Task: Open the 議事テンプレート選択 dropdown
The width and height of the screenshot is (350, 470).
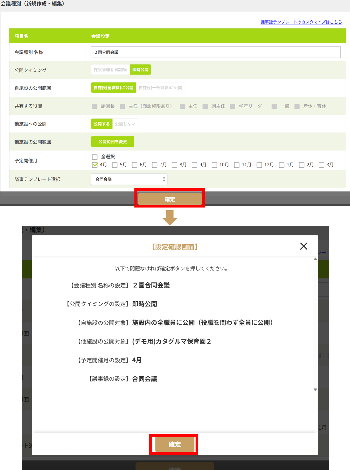Action: [x=129, y=179]
